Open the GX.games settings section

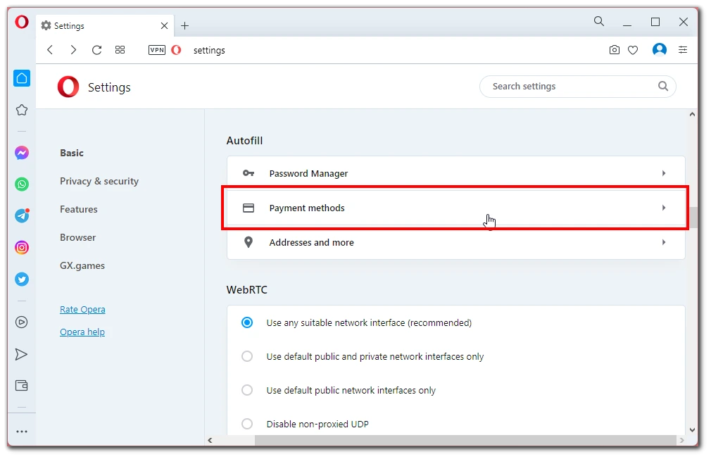[x=82, y=265]
